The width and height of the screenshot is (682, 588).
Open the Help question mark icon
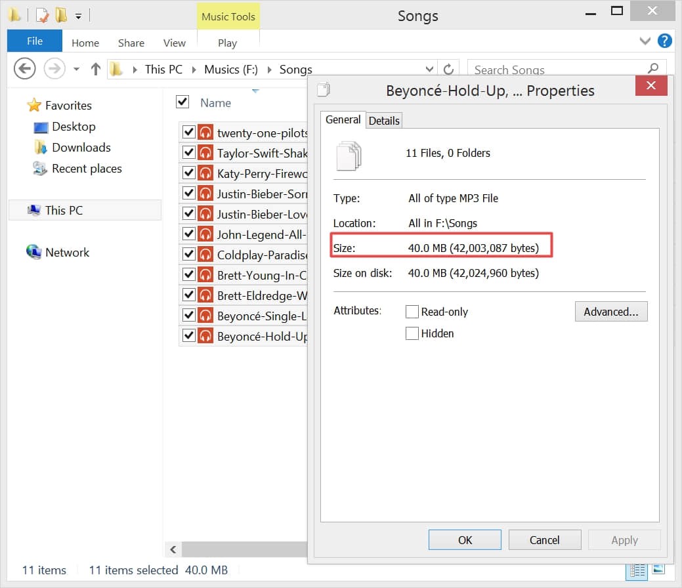click(x=664, y=41)
